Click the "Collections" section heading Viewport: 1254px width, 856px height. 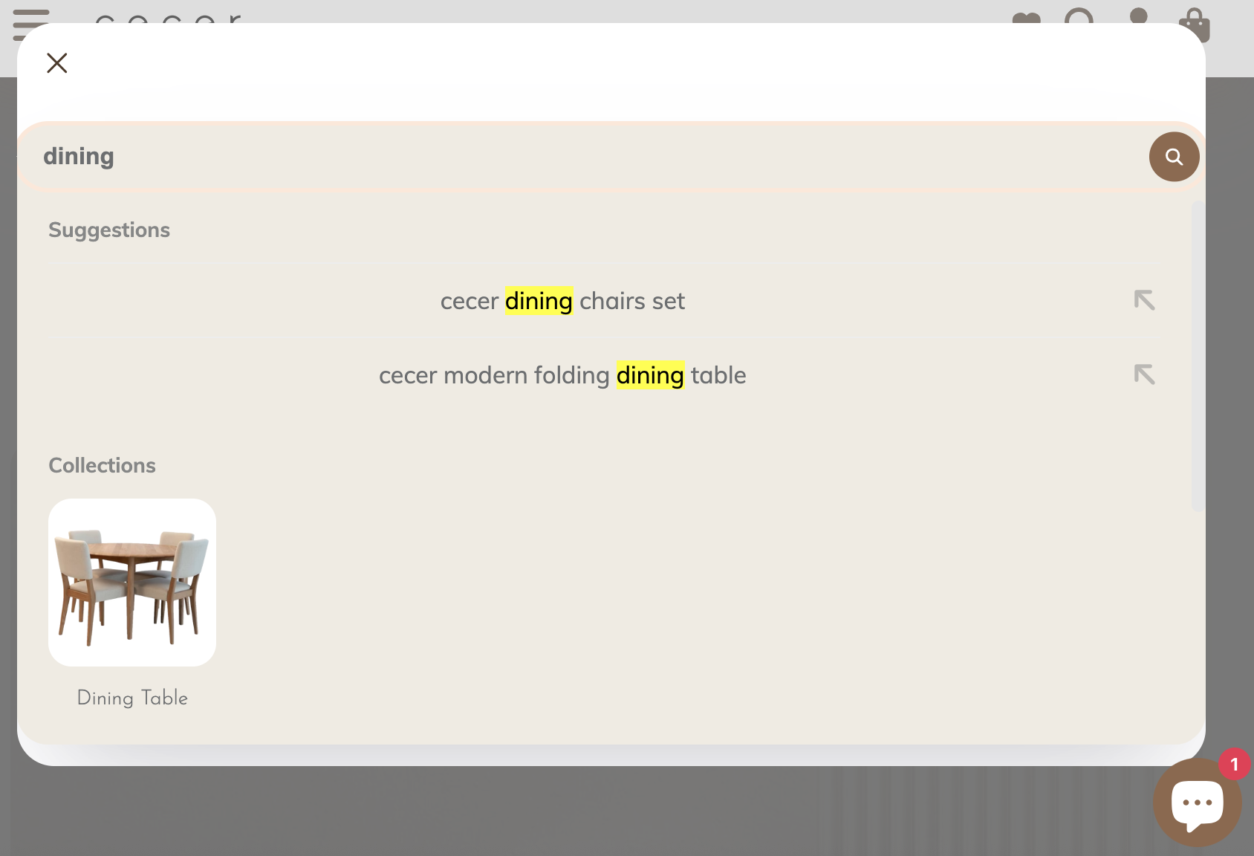102,465
